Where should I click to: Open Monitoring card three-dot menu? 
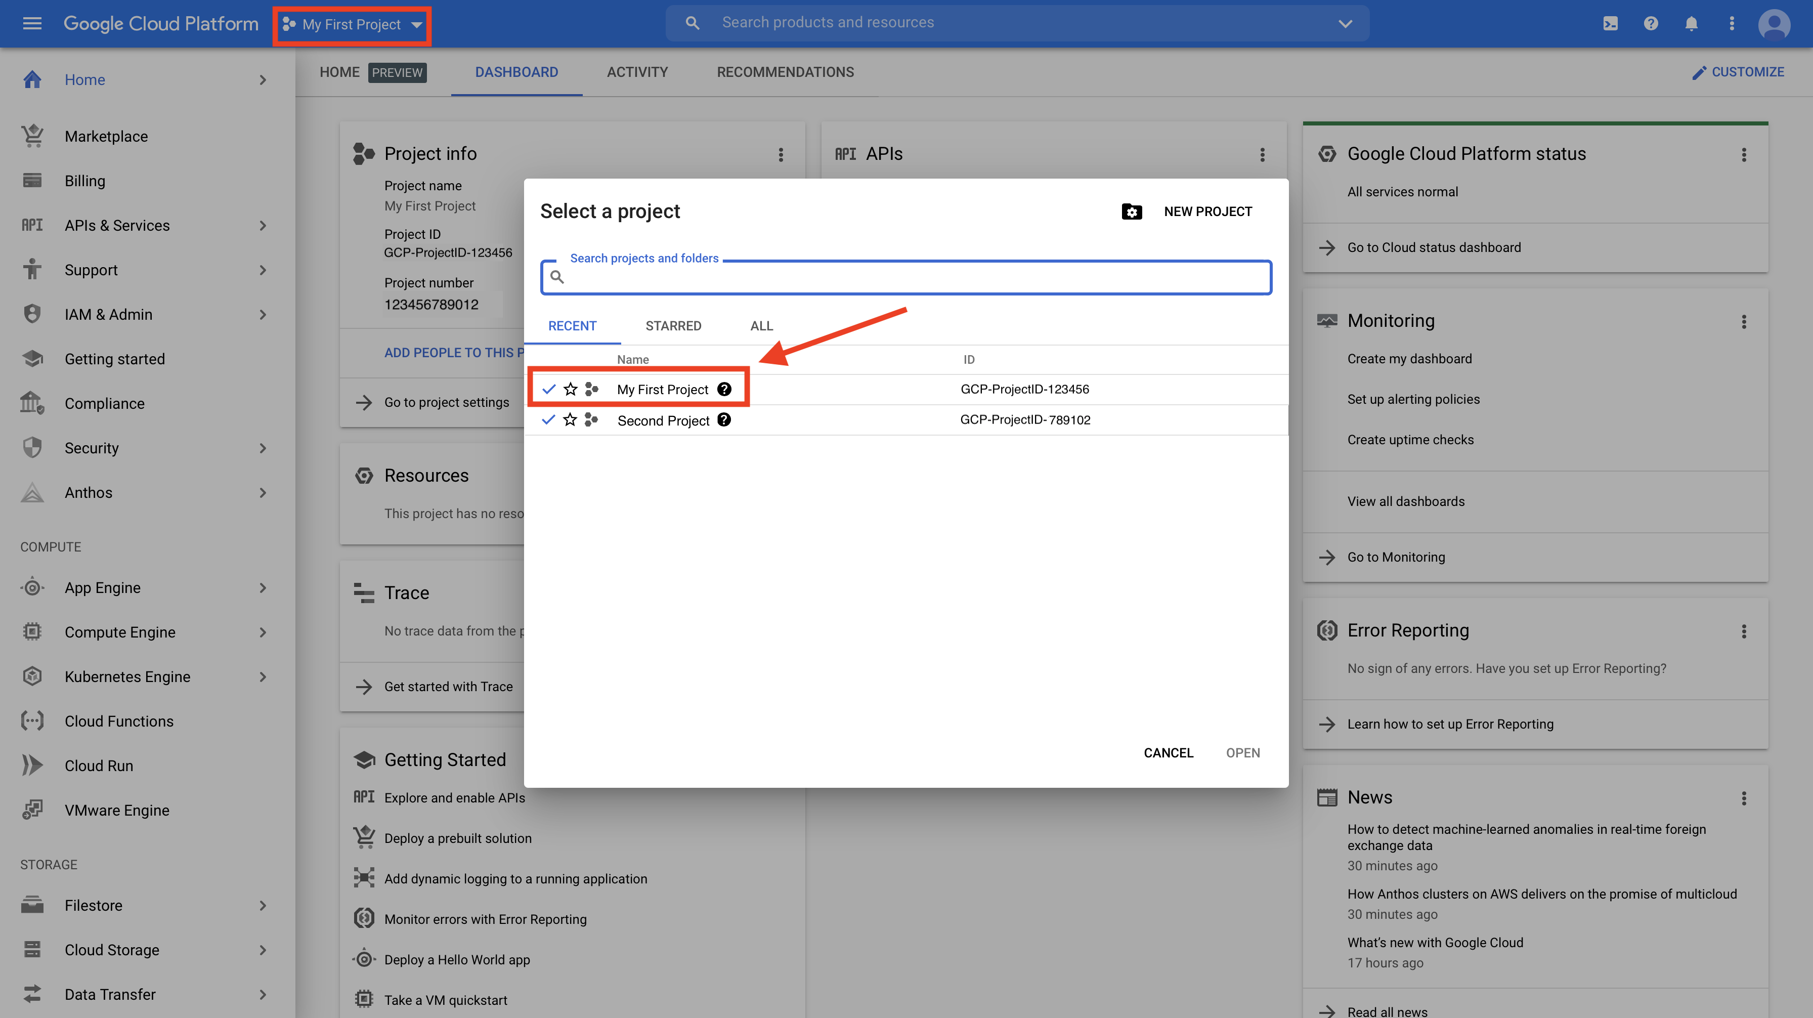point(1743,321)
